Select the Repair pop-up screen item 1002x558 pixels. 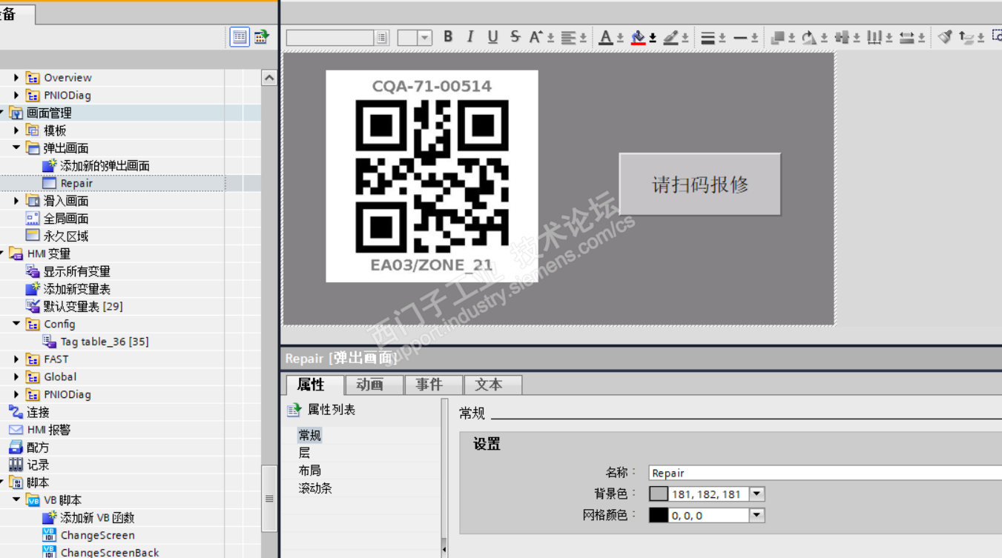(x=76, y=184)
